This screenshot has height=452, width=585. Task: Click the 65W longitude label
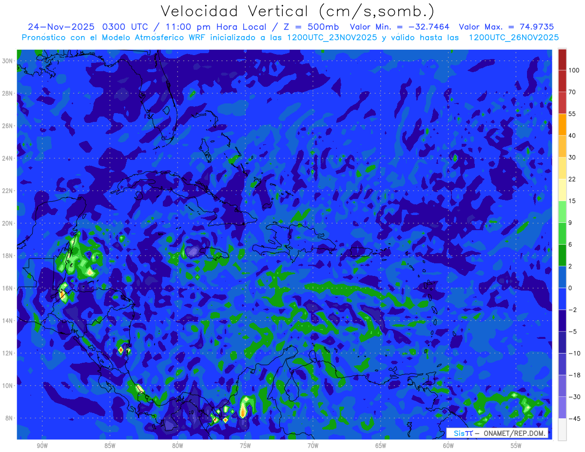click(381, 446)
